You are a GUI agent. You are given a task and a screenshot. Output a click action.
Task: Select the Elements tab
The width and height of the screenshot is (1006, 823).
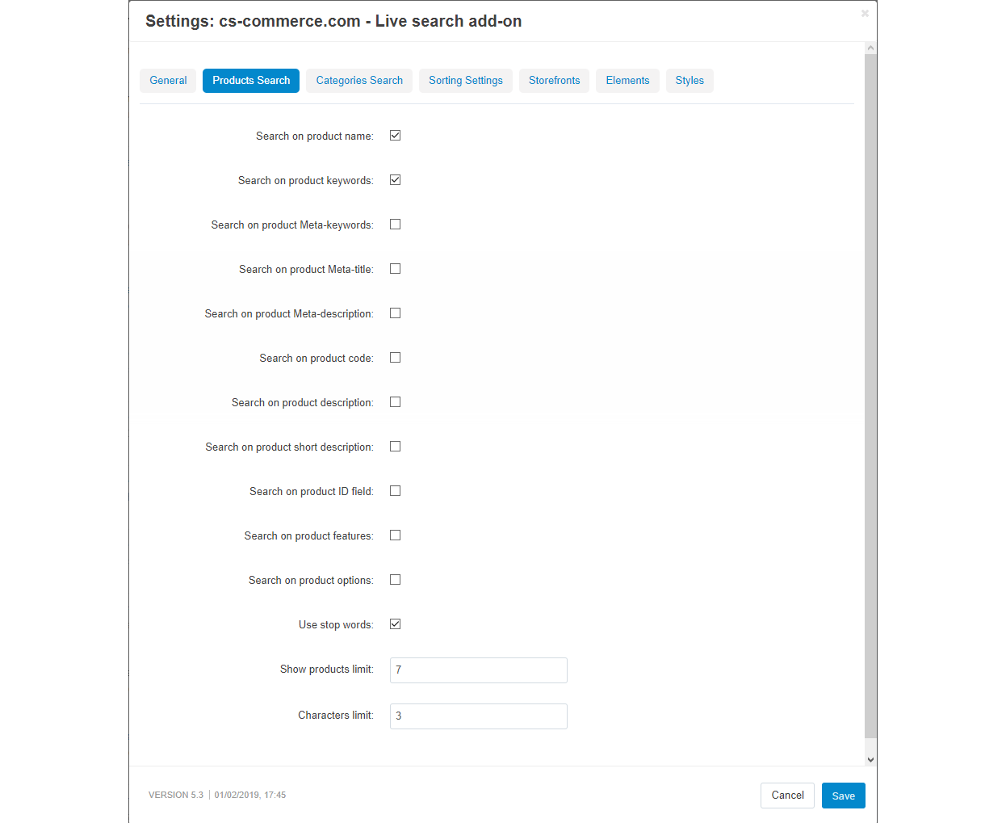[627, 81]
